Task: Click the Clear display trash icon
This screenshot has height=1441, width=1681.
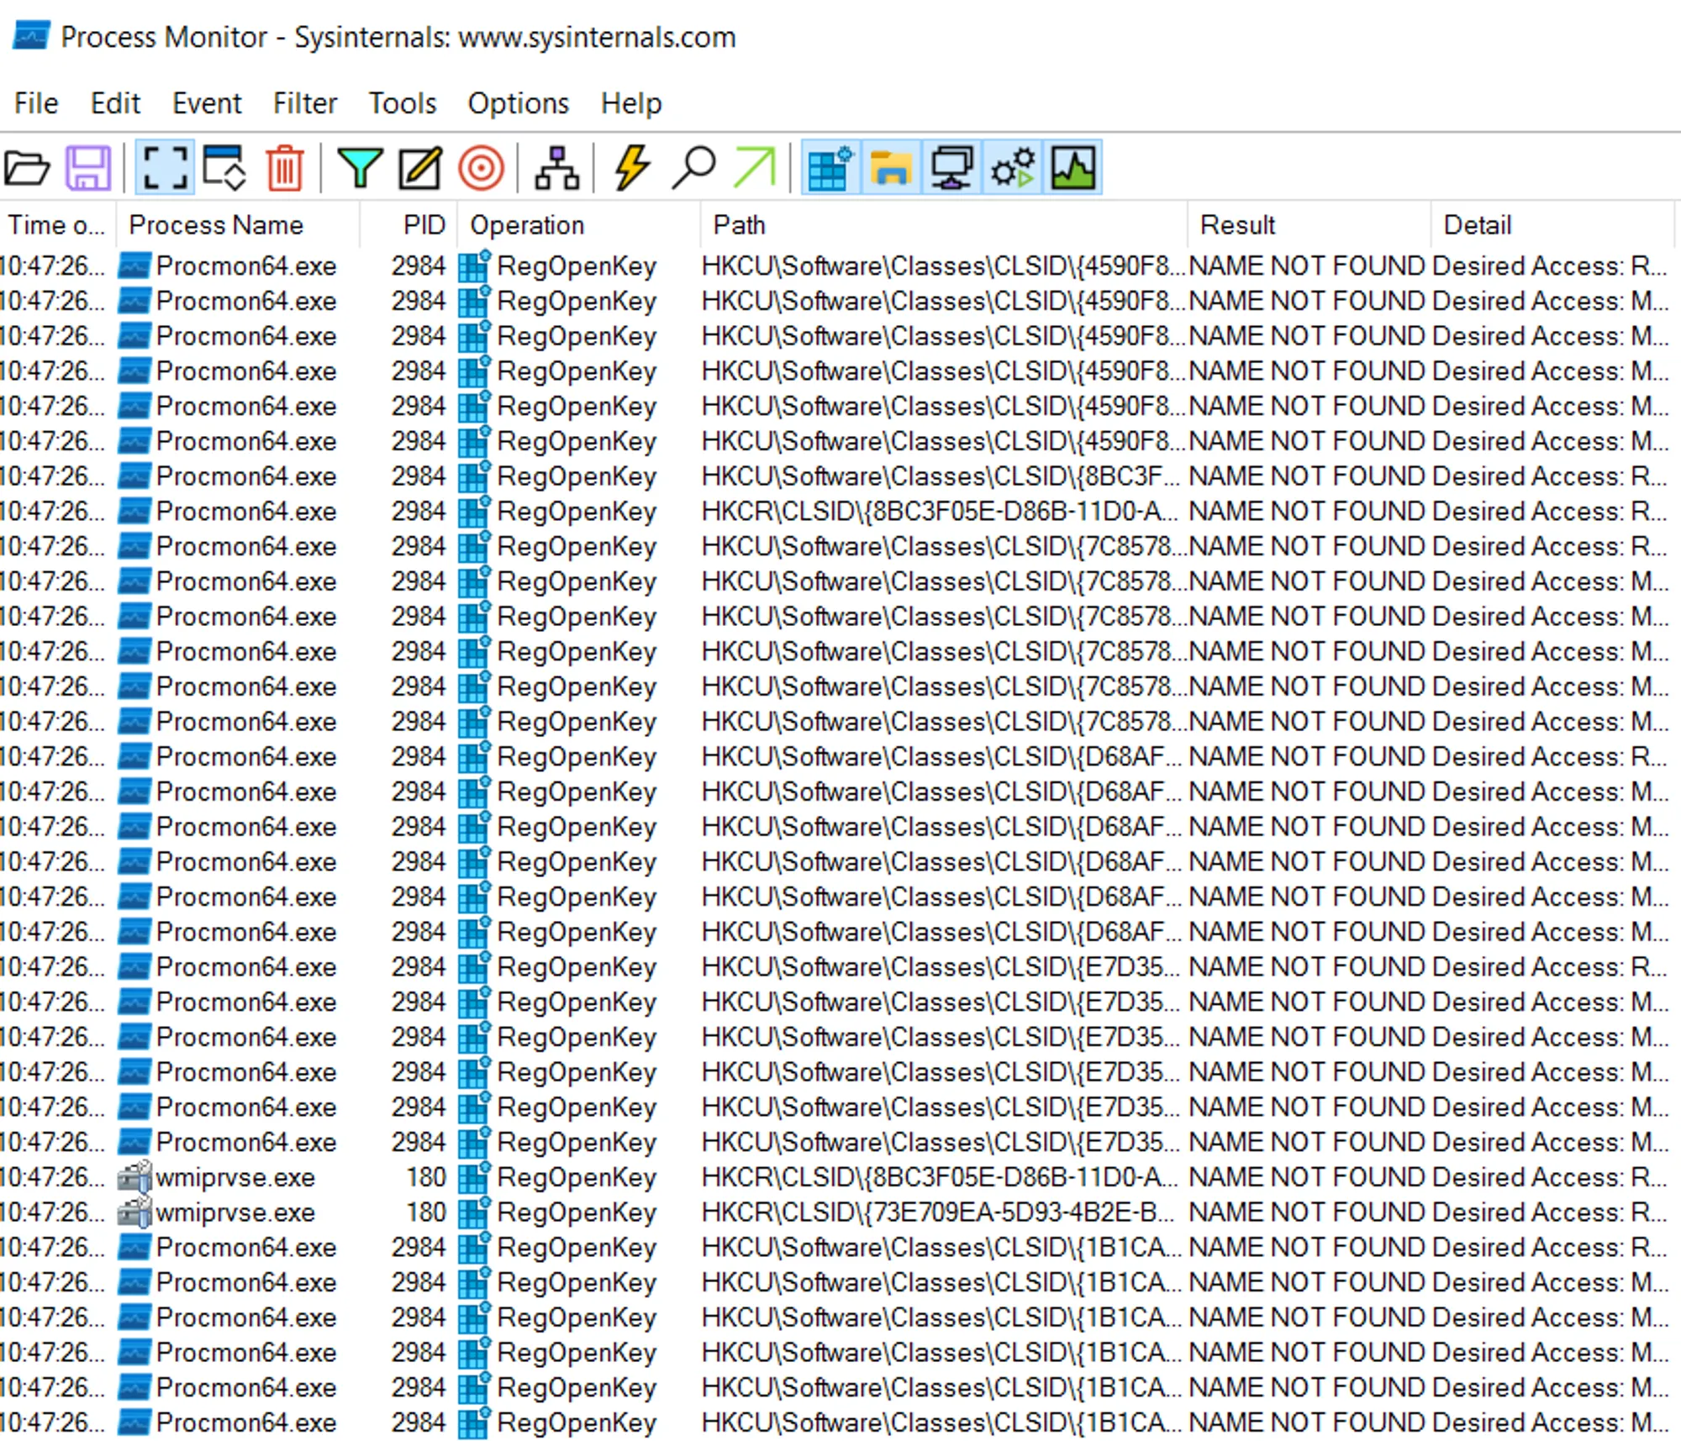Action: [x=285, y=168]
